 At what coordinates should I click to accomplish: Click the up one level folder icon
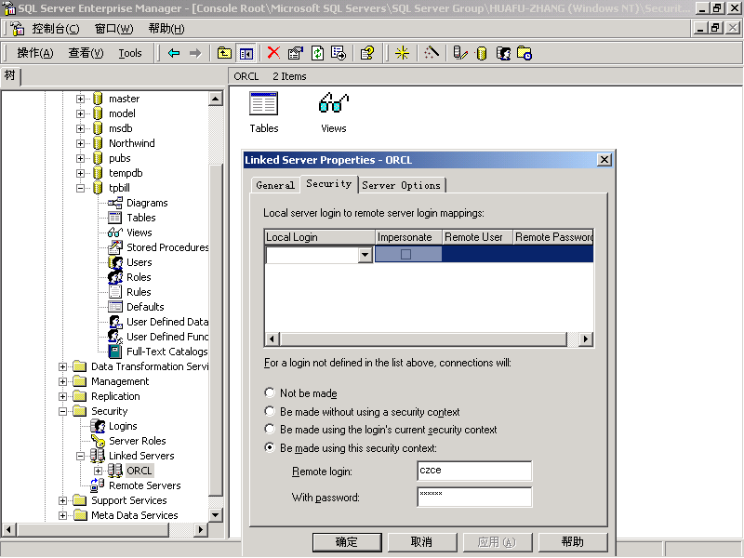coord(224,53)
